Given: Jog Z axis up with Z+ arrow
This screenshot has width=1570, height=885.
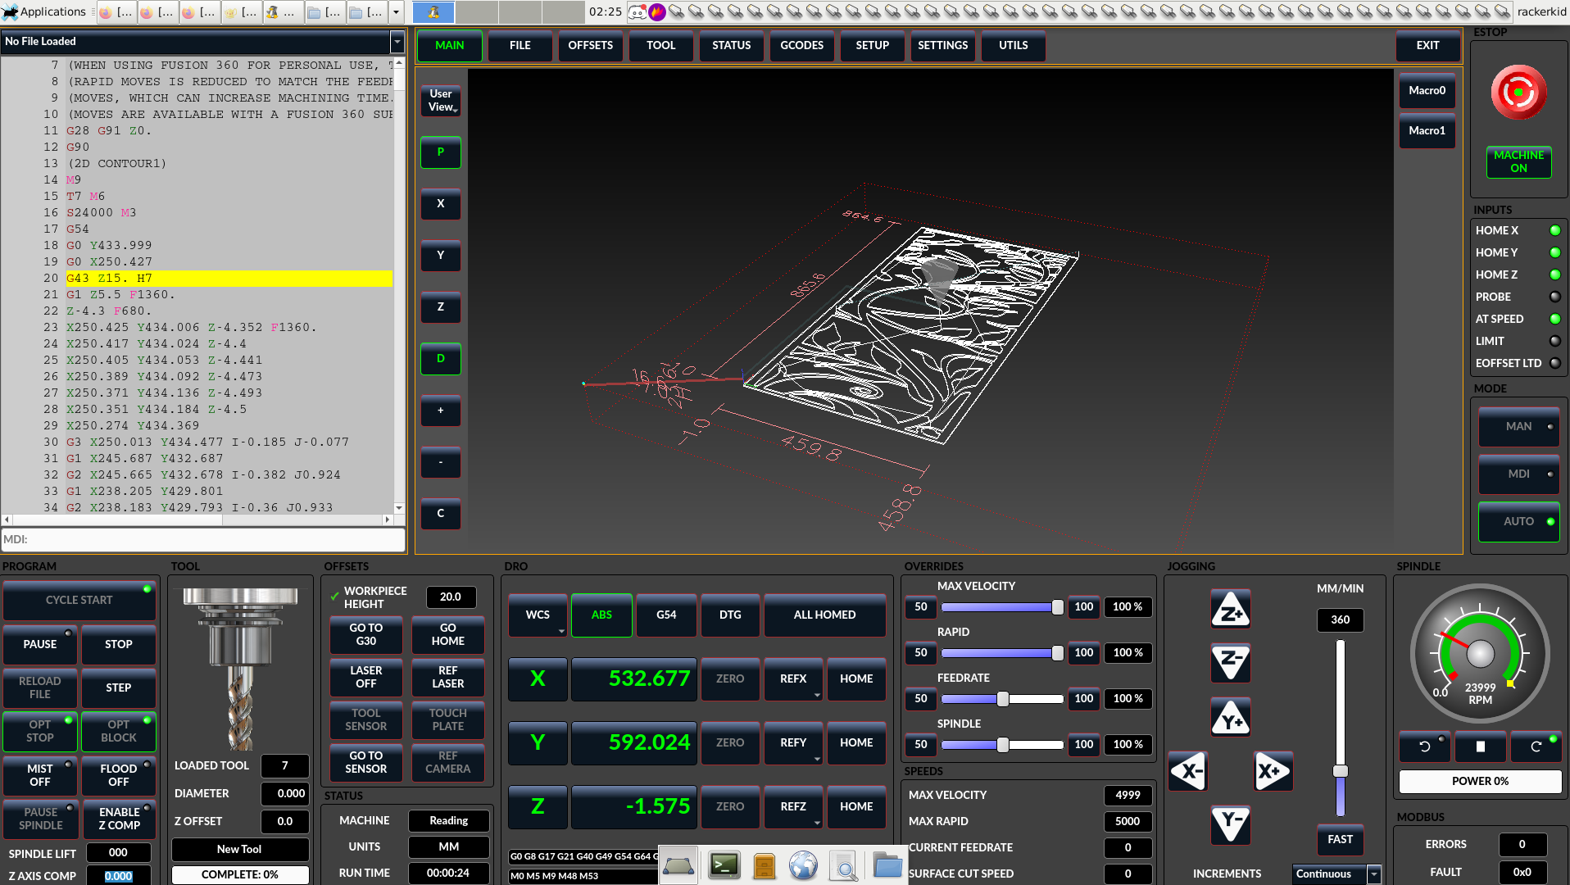Looking at the screenshot, I should (x=1230, y=610).
